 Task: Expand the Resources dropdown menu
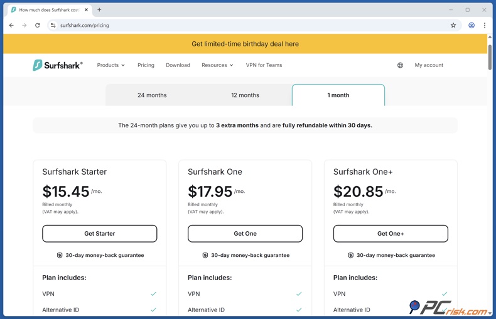[217, 65]
